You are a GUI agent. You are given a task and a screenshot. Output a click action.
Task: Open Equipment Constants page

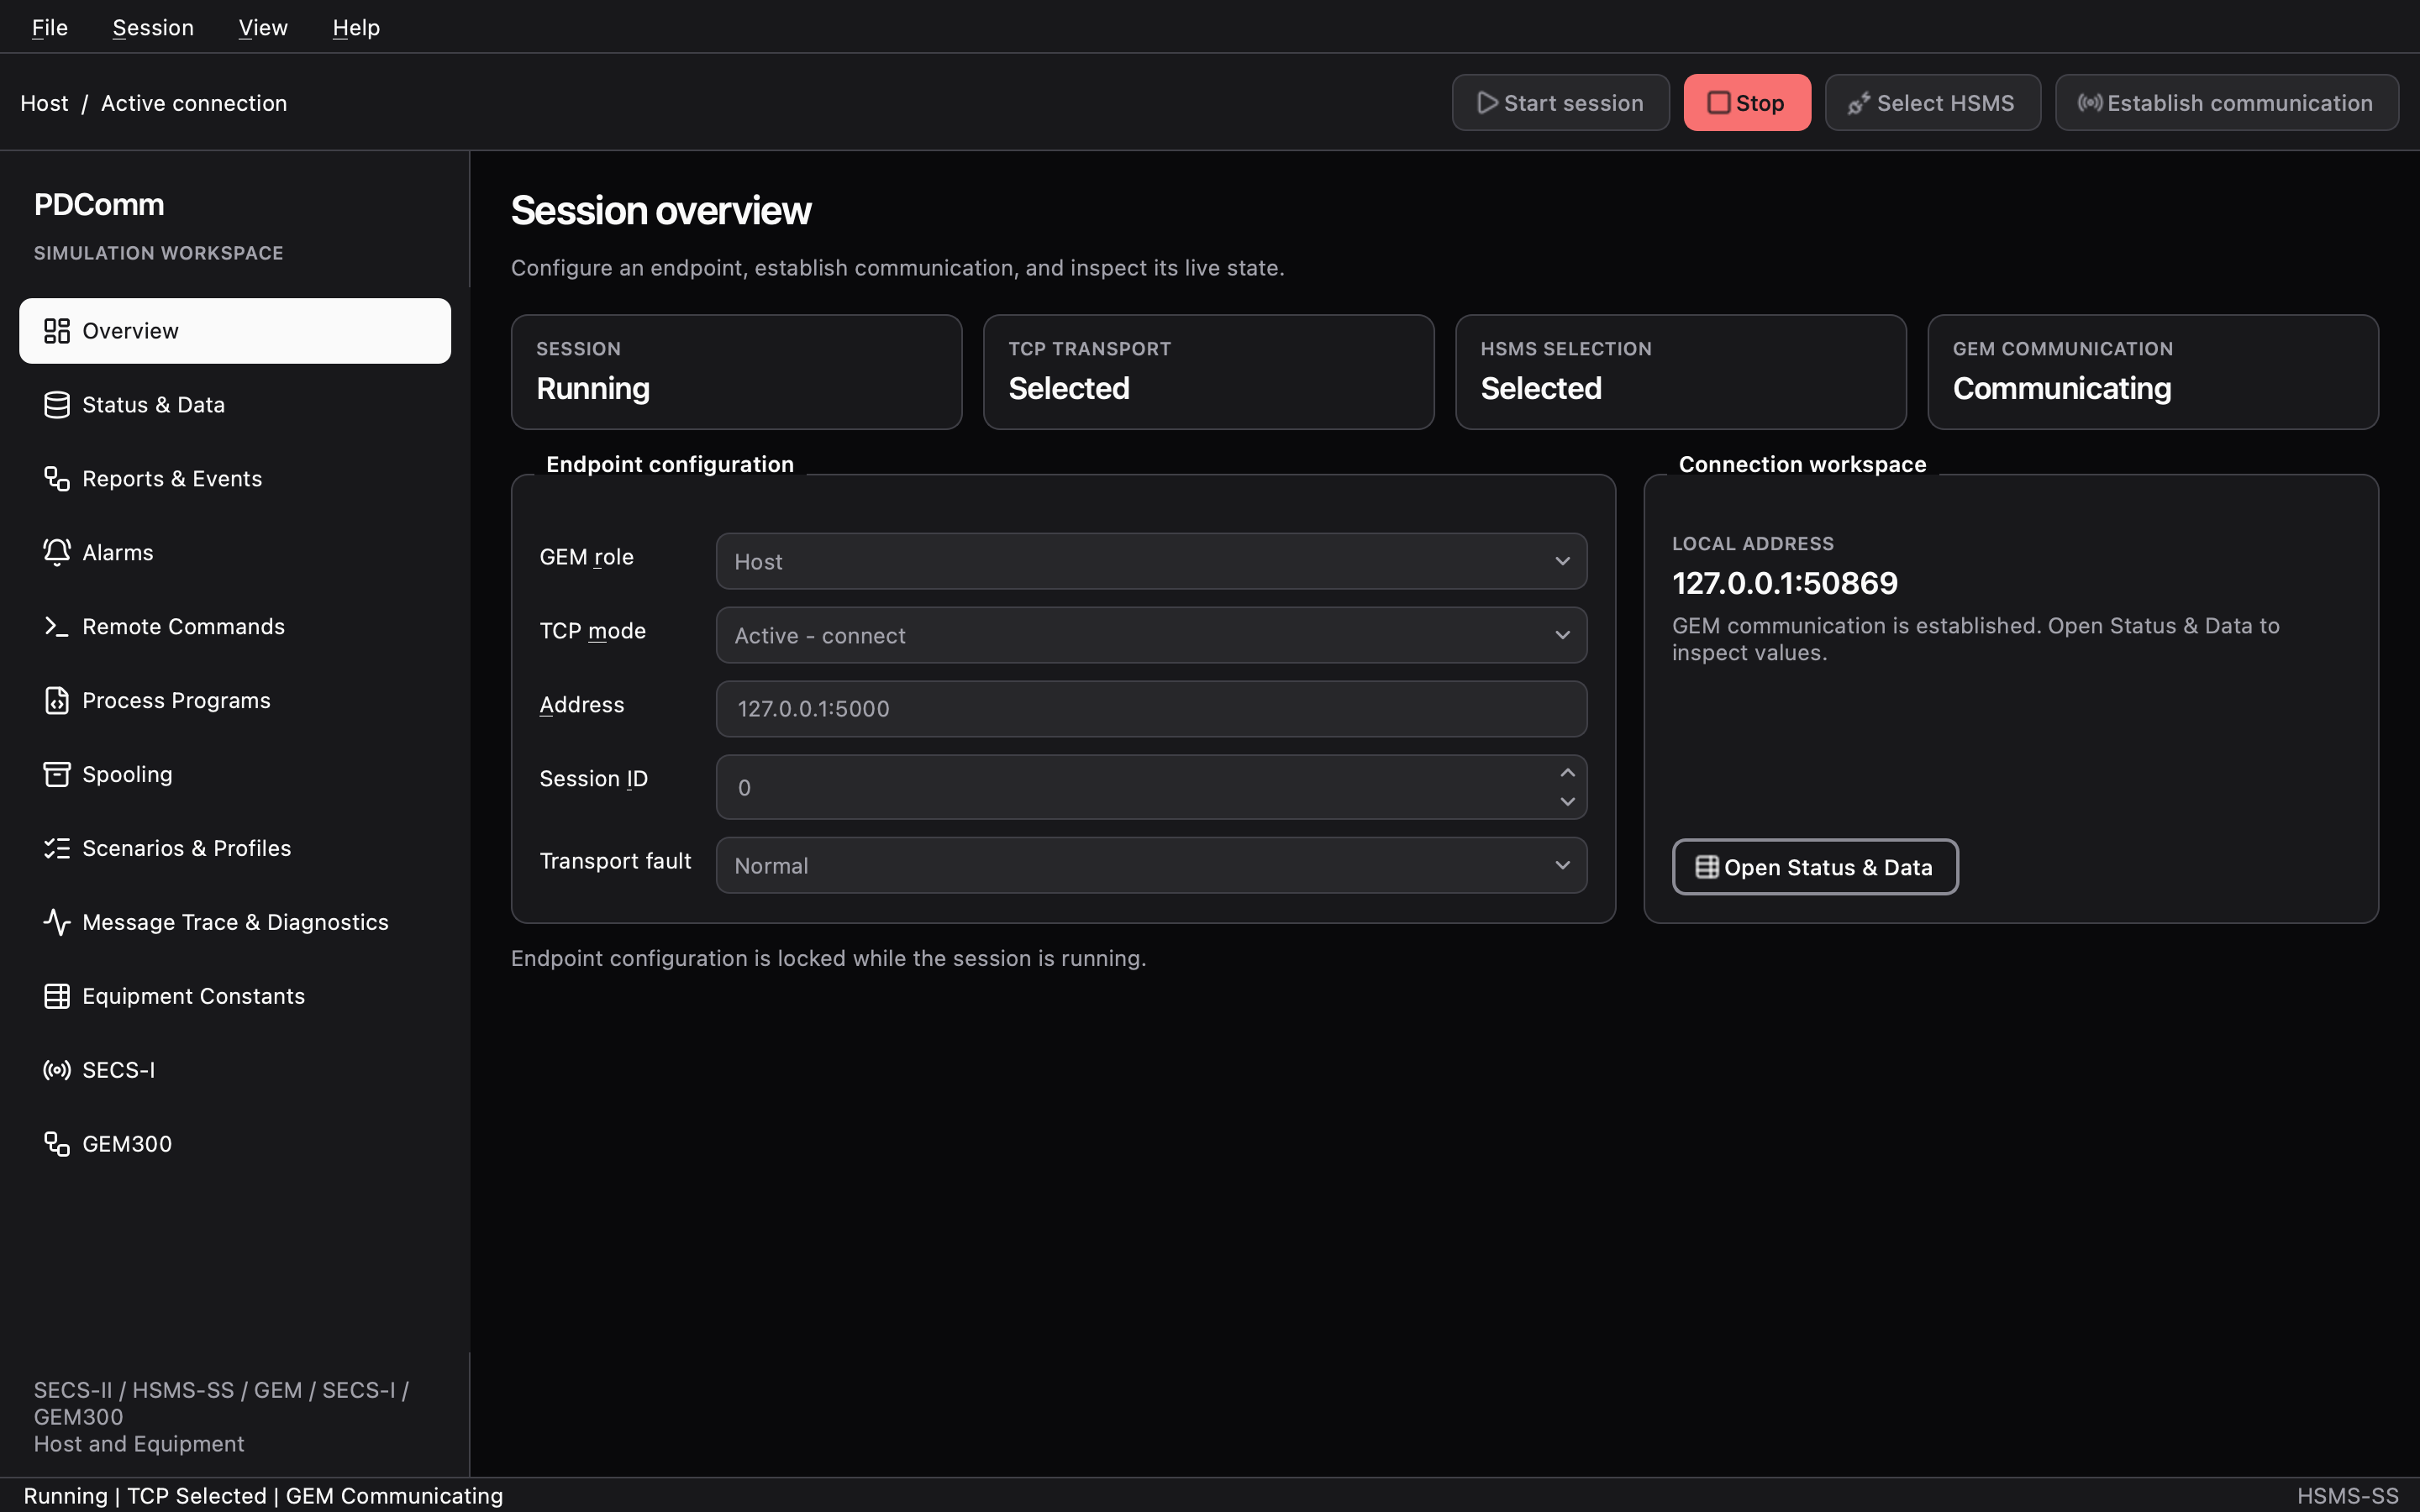coord(235,997)
